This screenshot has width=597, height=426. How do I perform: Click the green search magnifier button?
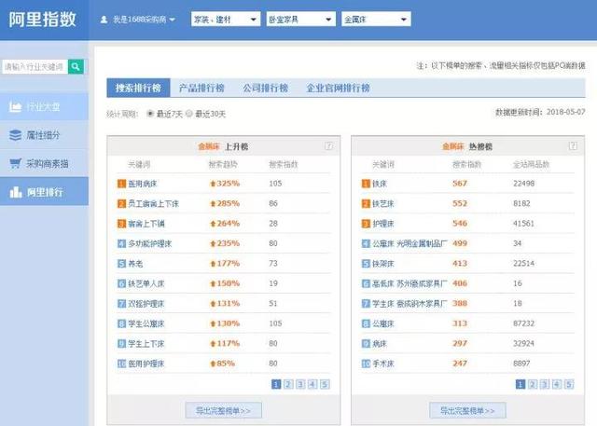76,66
